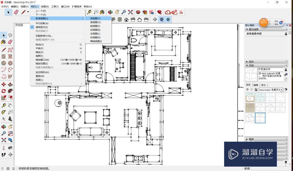Select the Move tool with red arrows

pyautogui.click(x=4, y=84)
